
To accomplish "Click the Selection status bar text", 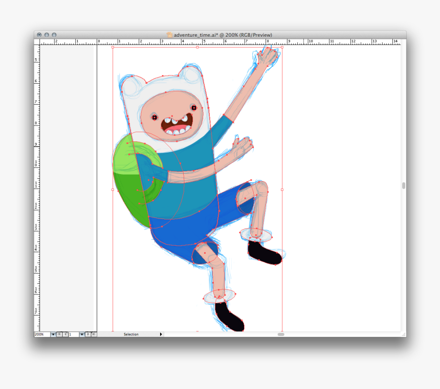I will [131, 334].
